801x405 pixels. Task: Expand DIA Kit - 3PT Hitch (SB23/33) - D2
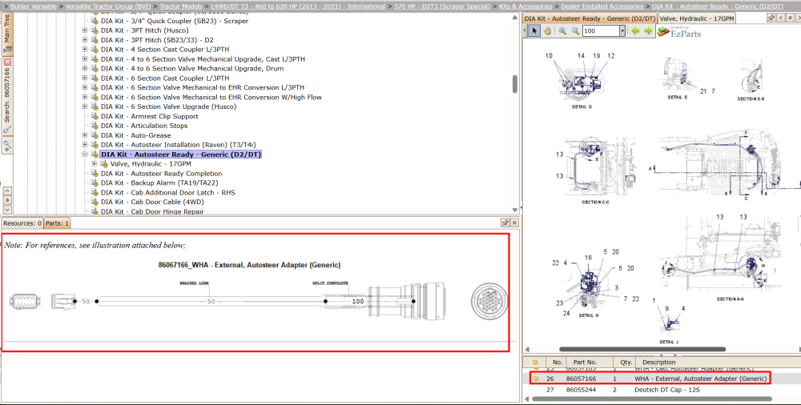[x=85, y=40]
